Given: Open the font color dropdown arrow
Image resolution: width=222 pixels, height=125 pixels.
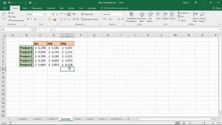Looking at the screenshot, I should click(x=58, y=19).
